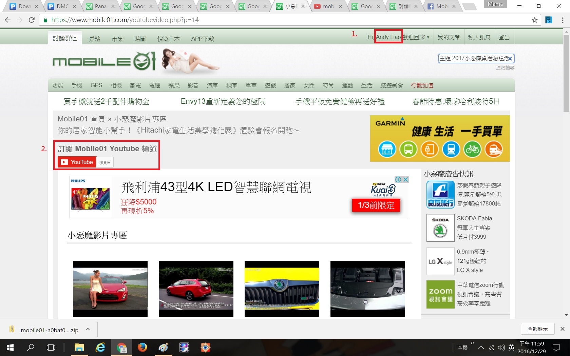Click the Garmin orange device icon
Viewport: 570px width, 356px height.
(x=430, y=149)
